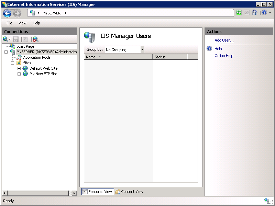Open the Home page via the Home icon
The width and height of the screenshot is (275, 206).
pos(254,12)
